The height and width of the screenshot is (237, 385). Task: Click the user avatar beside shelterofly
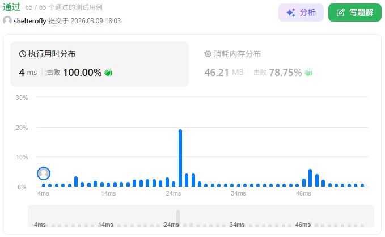7,20
